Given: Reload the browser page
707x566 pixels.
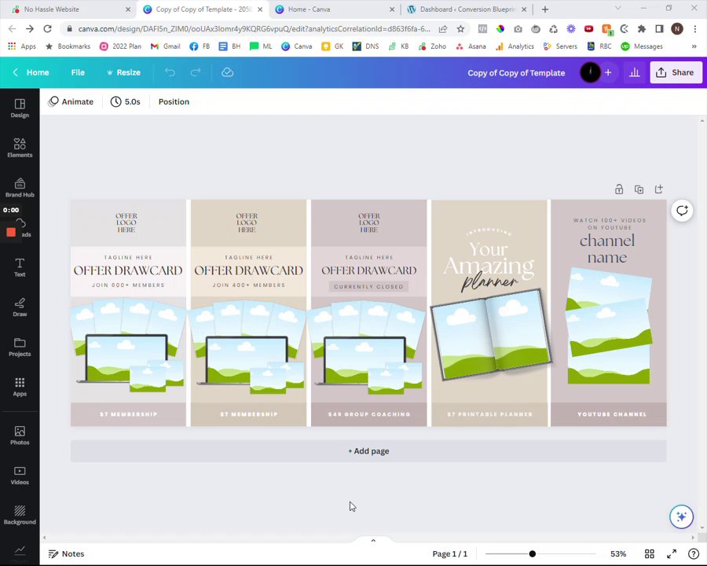Looking at the screenshot, I should (x=47, y=29).
